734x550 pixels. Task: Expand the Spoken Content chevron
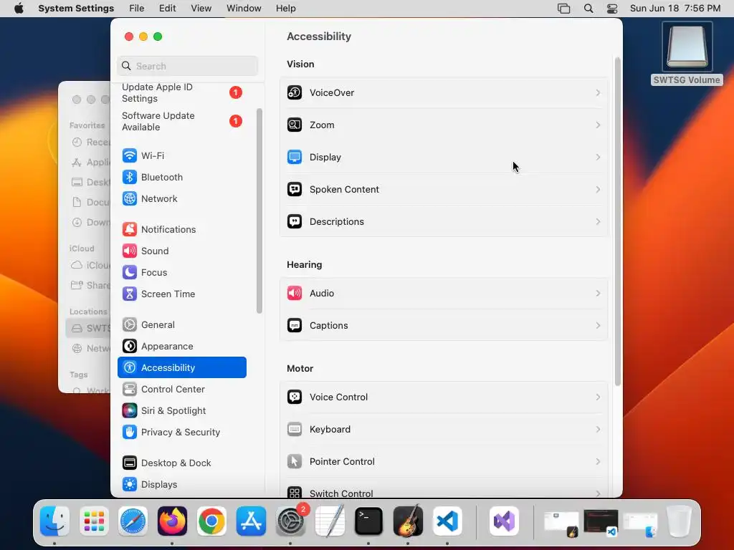coord(598,189)
